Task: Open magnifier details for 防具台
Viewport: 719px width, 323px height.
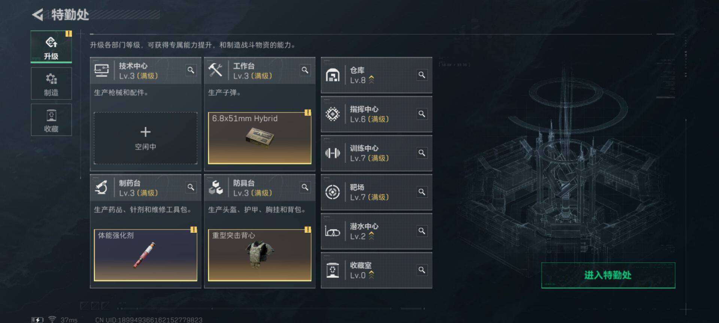Action: tap(305, 187)
